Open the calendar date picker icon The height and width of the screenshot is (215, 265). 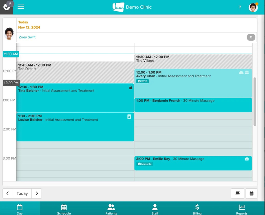pyautogui.click(x=251, y=193)
